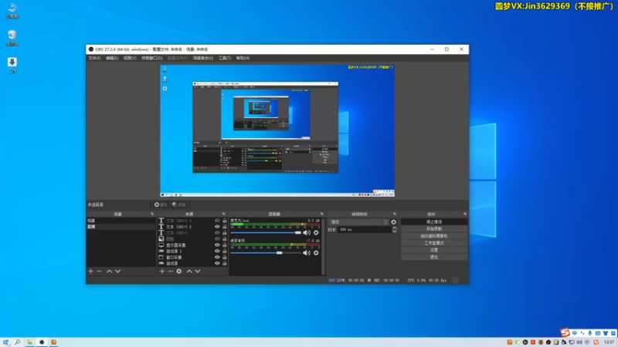Click the 属性 properties button above the docks

[x=161, y=204]
